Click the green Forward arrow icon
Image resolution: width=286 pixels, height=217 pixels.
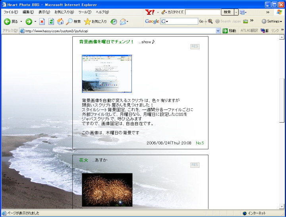click(x=29, y=21)
